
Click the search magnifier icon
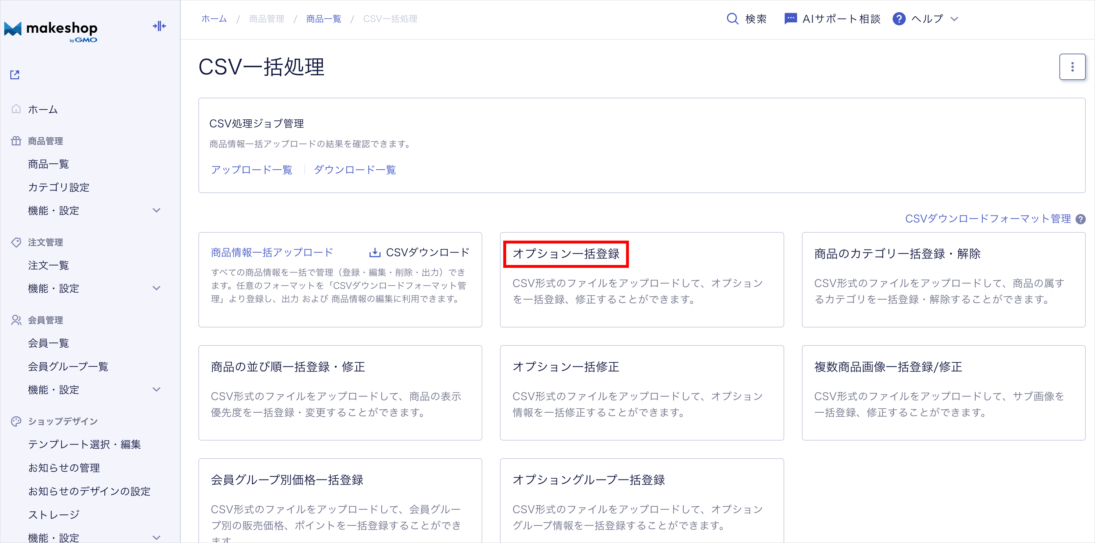pos(732,19)
